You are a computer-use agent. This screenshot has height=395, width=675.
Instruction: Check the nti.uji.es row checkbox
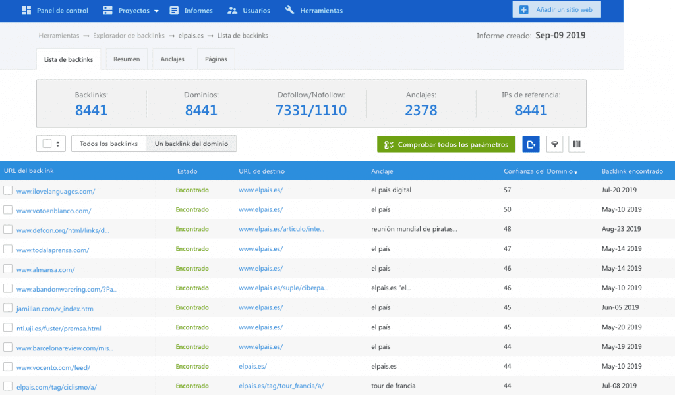8,327
